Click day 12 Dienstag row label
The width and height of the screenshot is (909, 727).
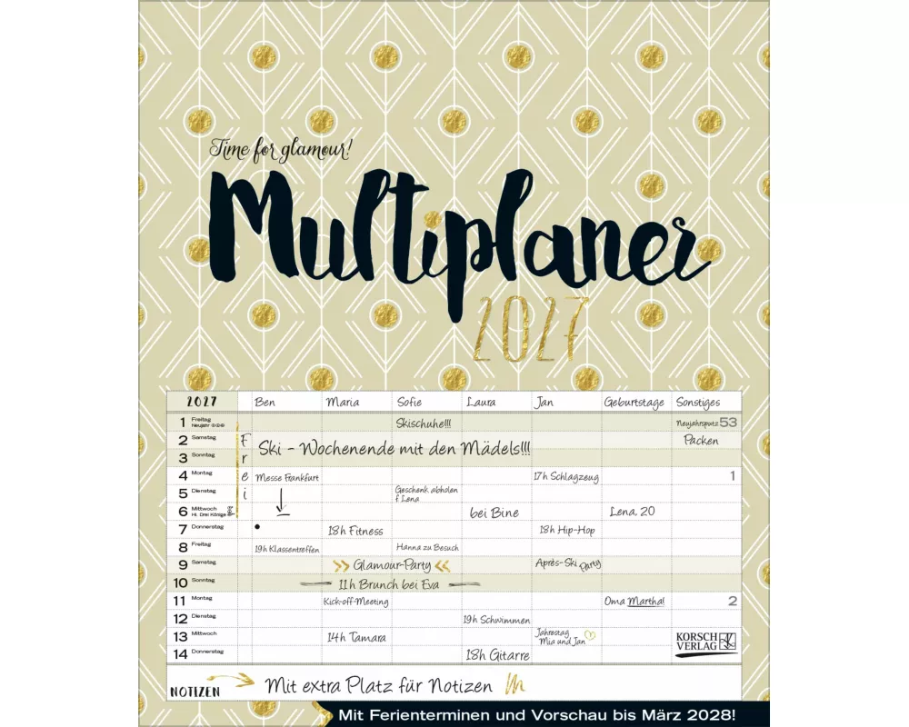pyautogui.click(x=195, y=619)
